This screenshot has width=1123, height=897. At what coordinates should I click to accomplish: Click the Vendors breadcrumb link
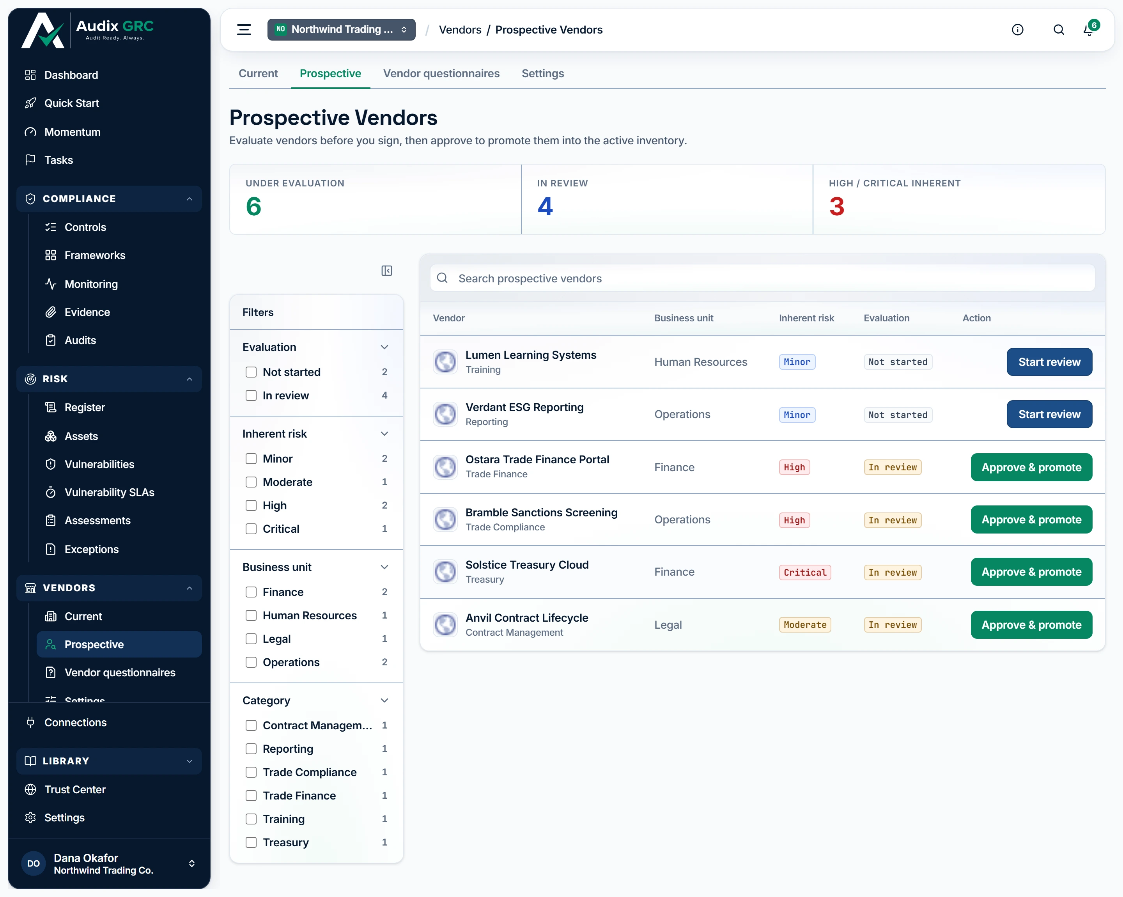click(x=460, y=30)
